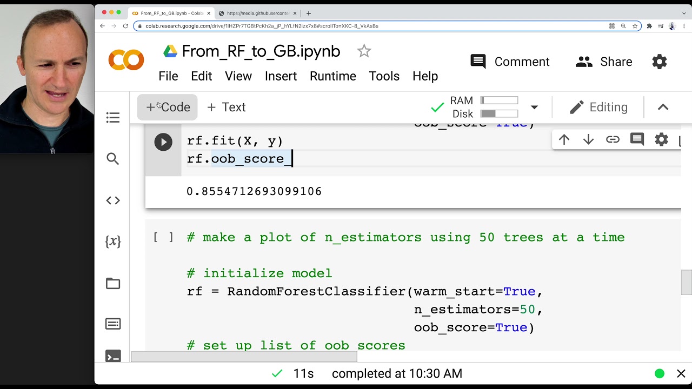Run the rf.fit cell
The width and height of the screenshot is (692, 389).
[163, 142]
